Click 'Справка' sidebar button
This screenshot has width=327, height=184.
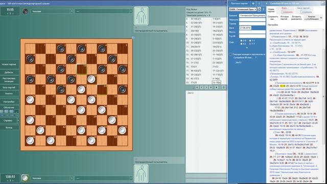(x=8, y=121)
